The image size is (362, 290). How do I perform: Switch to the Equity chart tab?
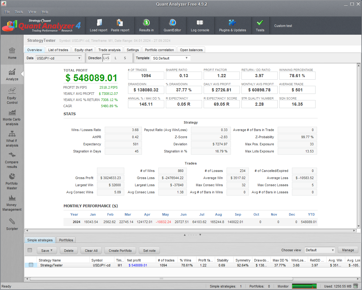83,50
